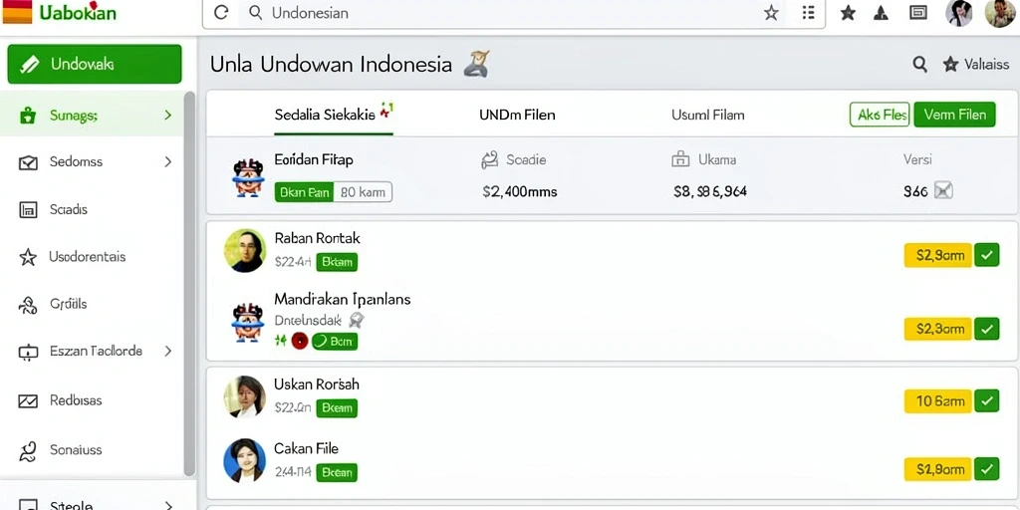Open the reading list panel icon
The width and height of the screenshot is (1020, 510).
(x=917, y=12)
